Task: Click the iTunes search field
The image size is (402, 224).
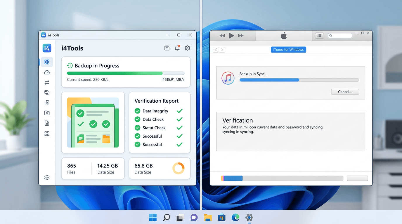Action: click(x=342, y=36)
